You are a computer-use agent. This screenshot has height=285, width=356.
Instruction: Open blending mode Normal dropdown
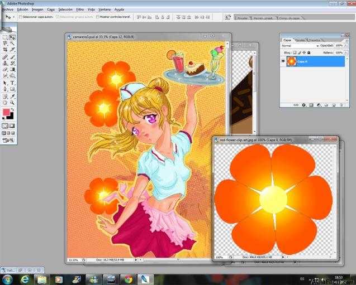[300, 46]
